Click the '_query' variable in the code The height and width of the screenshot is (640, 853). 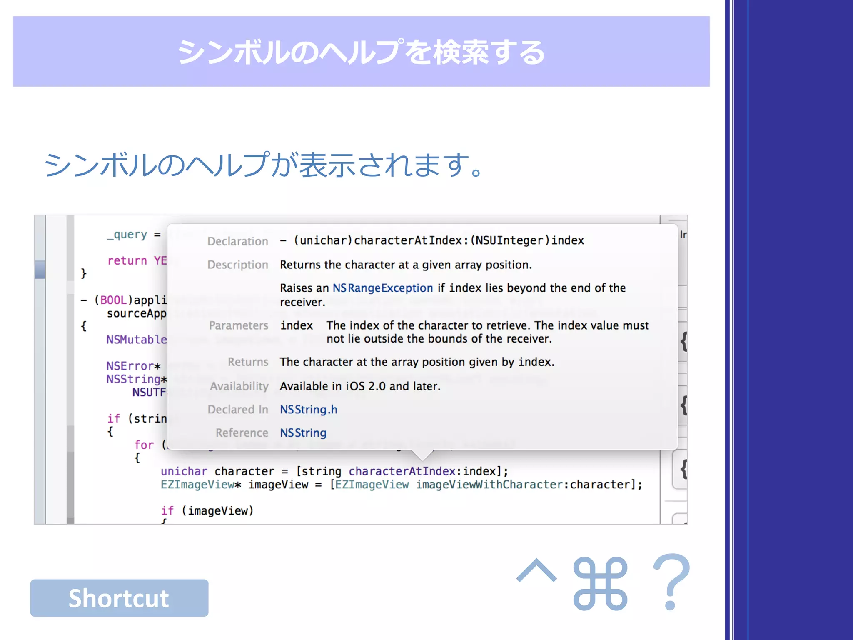point(127,235)
